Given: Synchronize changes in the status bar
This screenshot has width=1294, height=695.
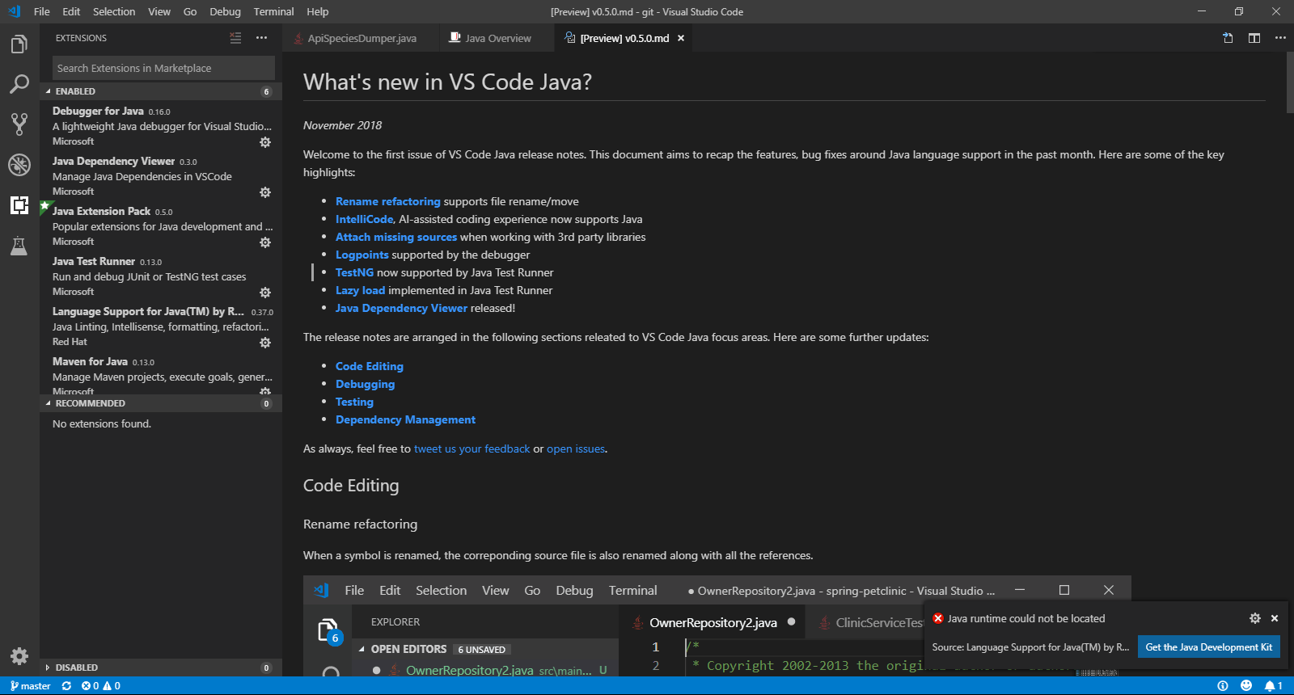Looking at the screenshot, I should click(66, 686).
